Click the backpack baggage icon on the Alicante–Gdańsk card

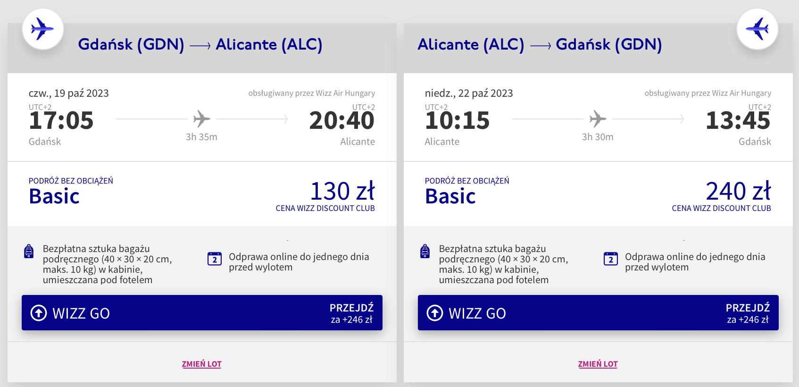(x=425, y=252)
